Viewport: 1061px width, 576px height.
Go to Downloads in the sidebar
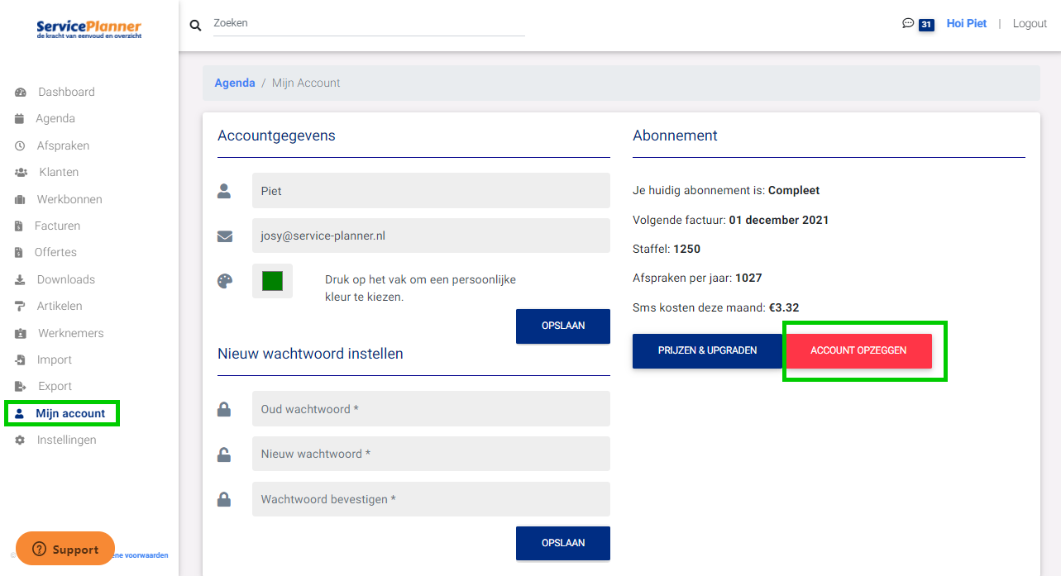(66, 279)
